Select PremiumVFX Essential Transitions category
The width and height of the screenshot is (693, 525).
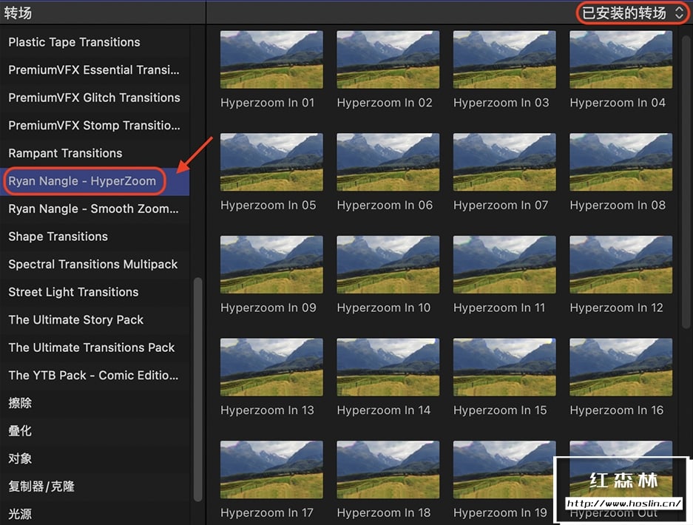coord(95,70)
